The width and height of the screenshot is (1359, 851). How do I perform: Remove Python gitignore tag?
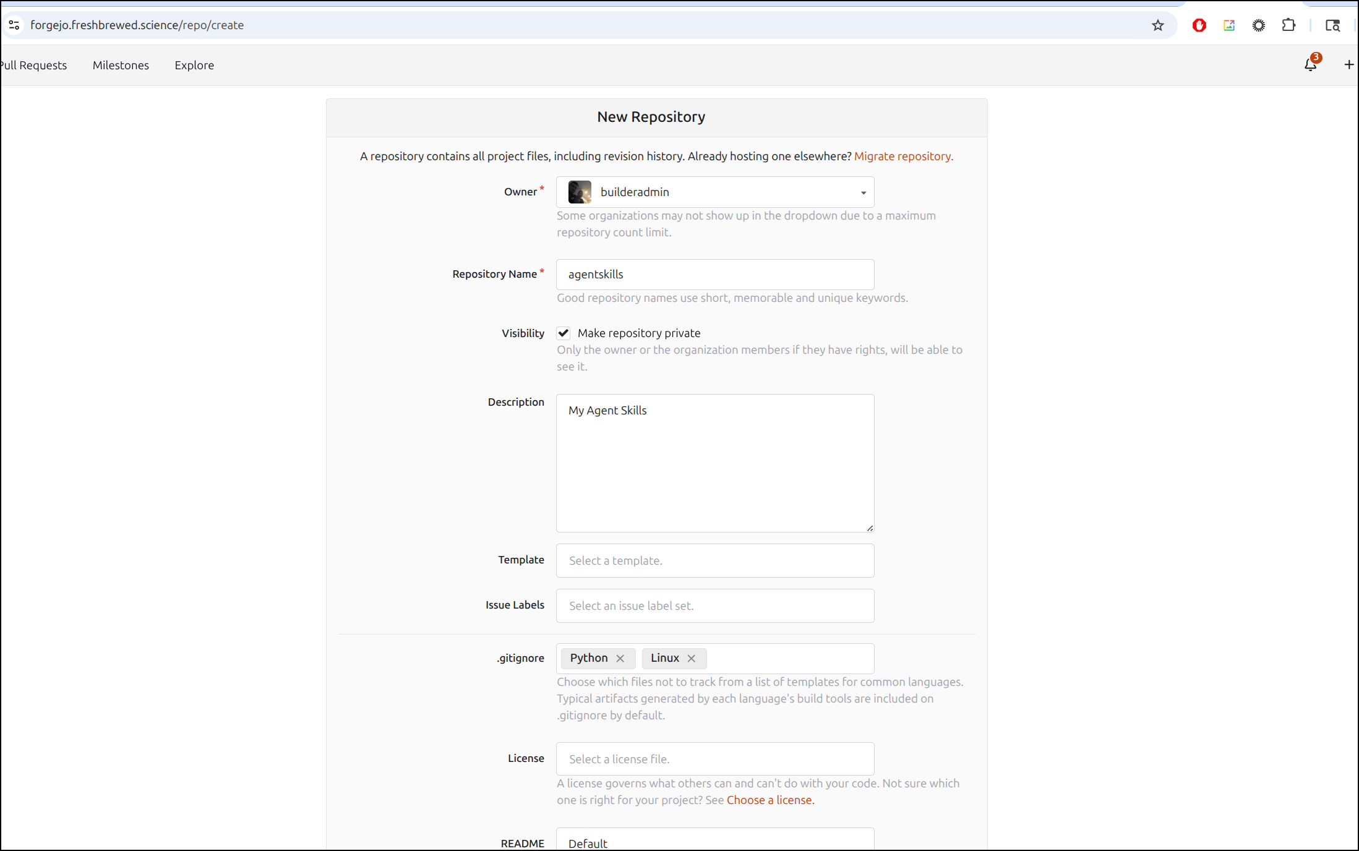pos(620,659)
